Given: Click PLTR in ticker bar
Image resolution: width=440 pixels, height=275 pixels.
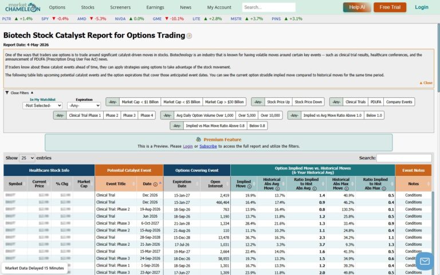Looking at the screenshot, I should click(x=6, y=19).
